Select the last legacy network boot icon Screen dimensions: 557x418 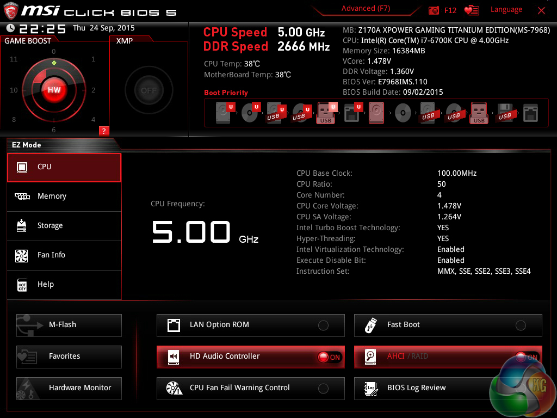click(x=530, y=113)
